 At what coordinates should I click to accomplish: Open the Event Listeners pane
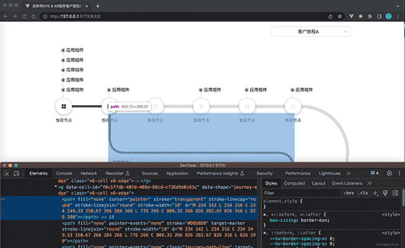coord(347,183)
